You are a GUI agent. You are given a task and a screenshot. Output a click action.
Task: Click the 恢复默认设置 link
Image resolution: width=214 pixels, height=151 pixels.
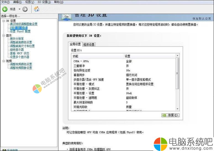(x=202, y=19)
